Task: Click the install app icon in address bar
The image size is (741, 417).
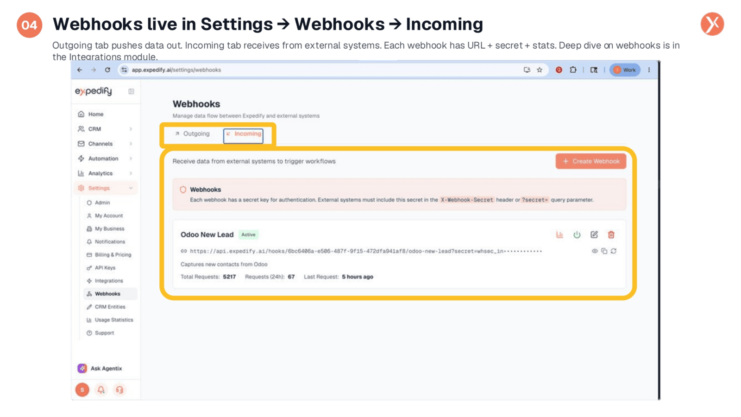Action: tap(527, 70)
